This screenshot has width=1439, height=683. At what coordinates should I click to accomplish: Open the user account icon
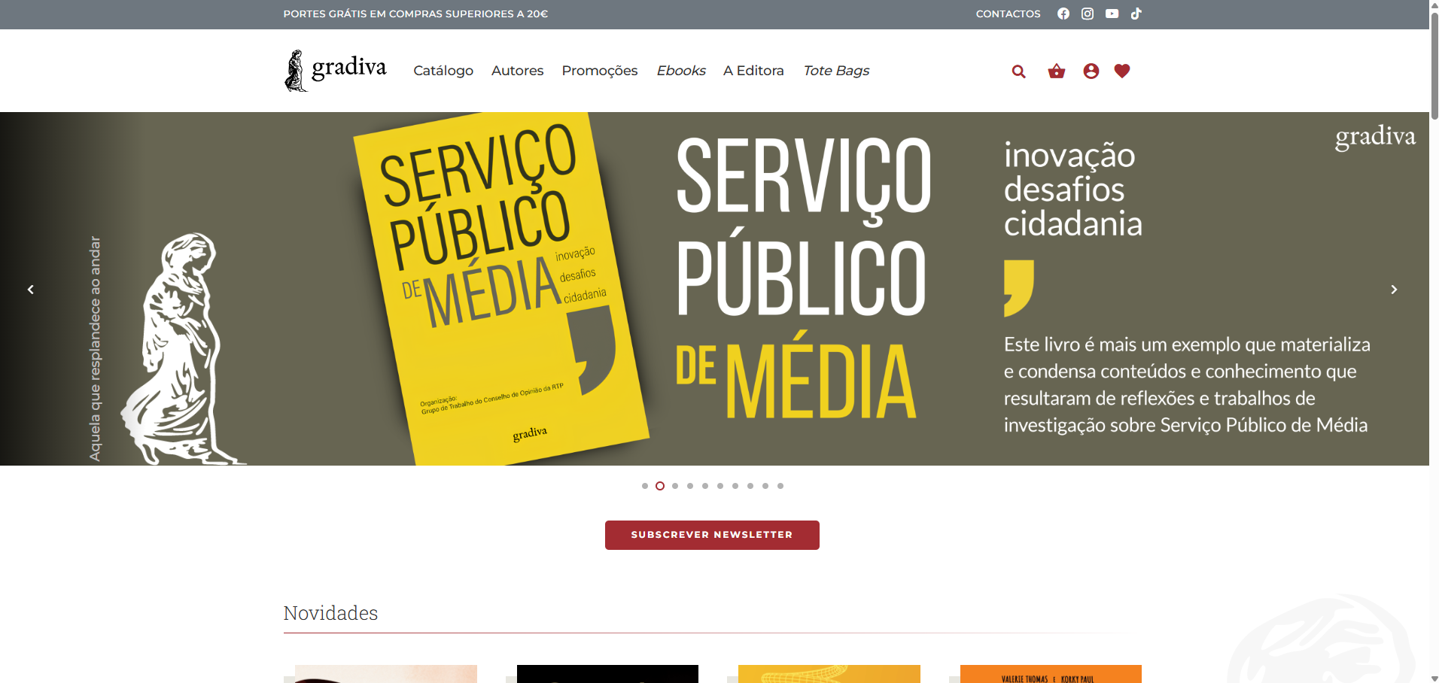[1091, 71]
